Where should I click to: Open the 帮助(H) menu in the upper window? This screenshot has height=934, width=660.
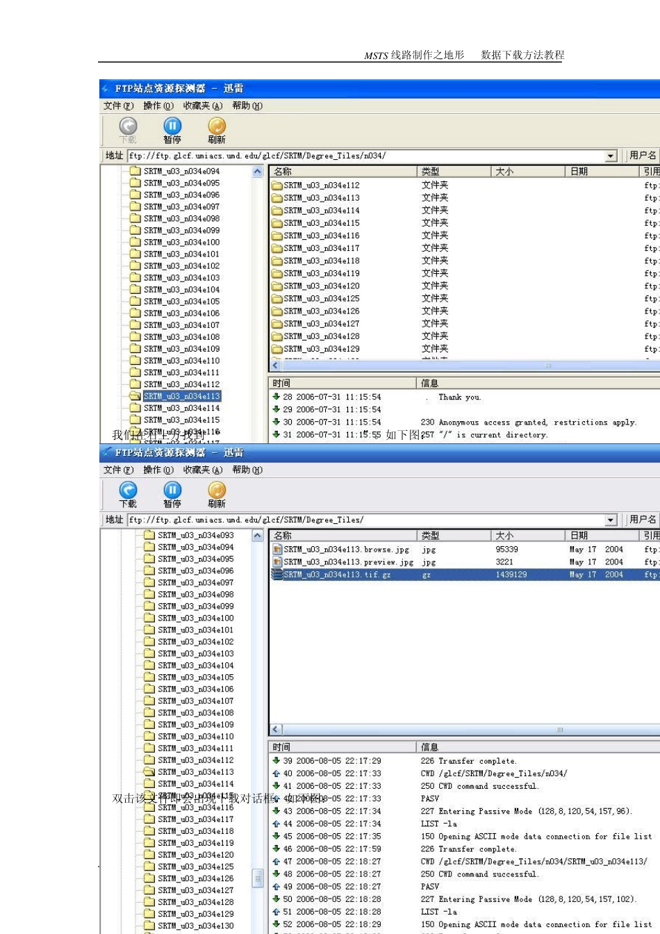pyautogui.click(x=247, y=106)
